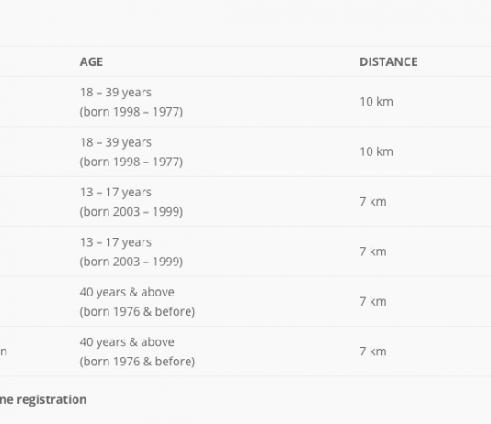Click the 10 km distance in the first row
Image resolution: width=491 pixels, height=424 pixels.
click(376, 102)
